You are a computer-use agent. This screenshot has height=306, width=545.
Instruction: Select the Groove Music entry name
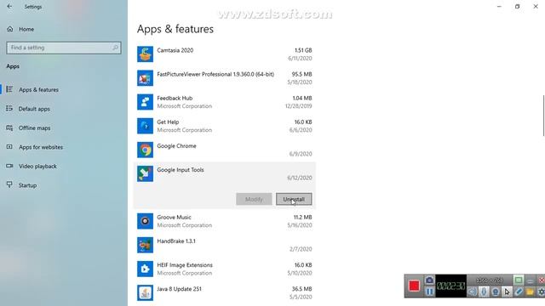(x=174, y=218)
